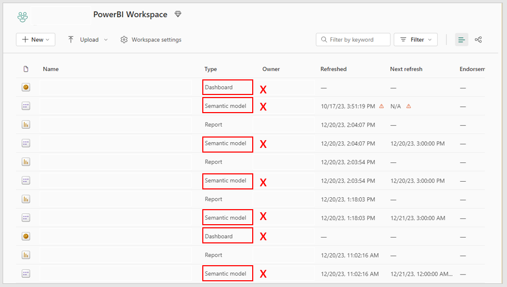
Task: Click semantic model icon for 2:04:07 PM row
Action: [x=26, y=143]
